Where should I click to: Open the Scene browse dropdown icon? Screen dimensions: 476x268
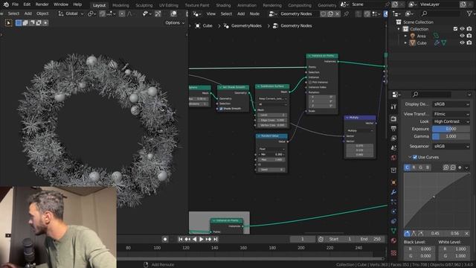tap(344, 4)
